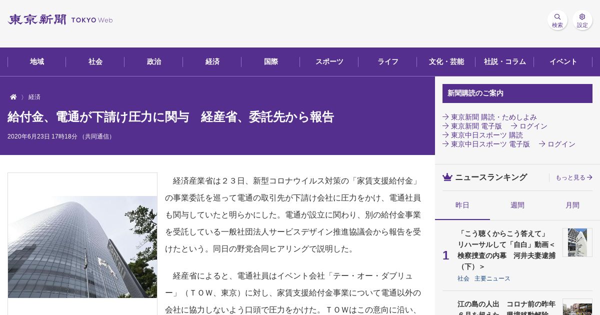The image size is (600, 315).
Task: Follow 東京新聞 電子版 link
Action: pos(472,126)
